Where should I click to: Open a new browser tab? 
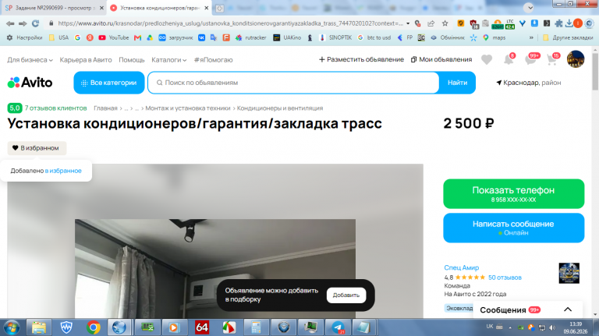tap(220, 8)
